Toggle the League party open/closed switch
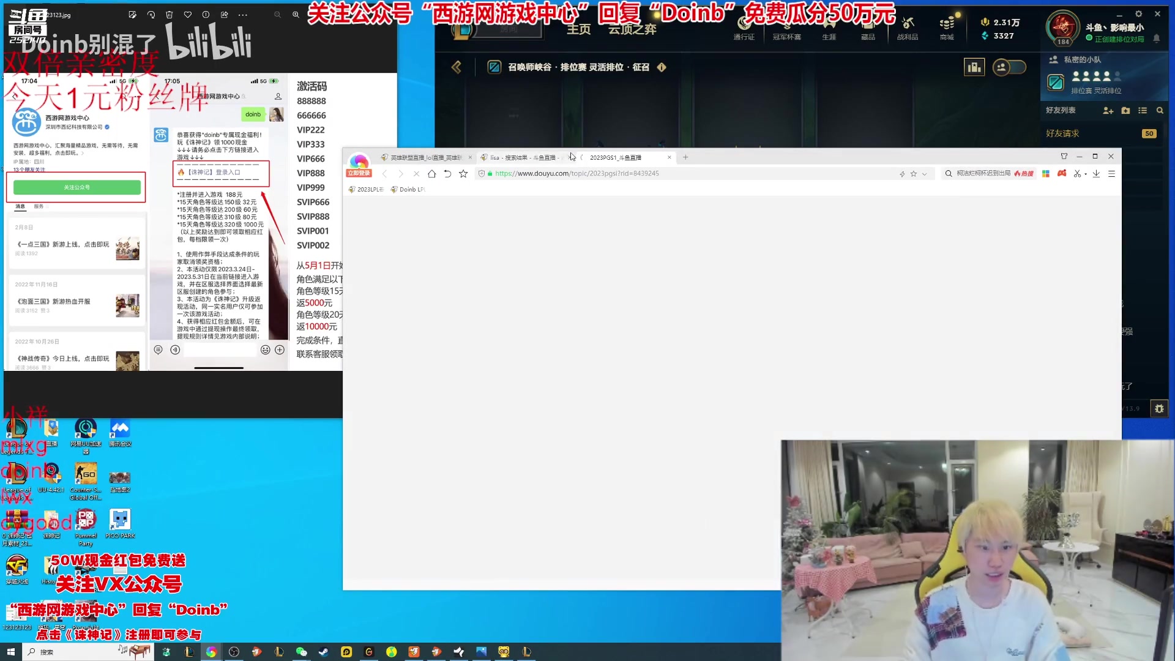 click(x=1010, y=67)
